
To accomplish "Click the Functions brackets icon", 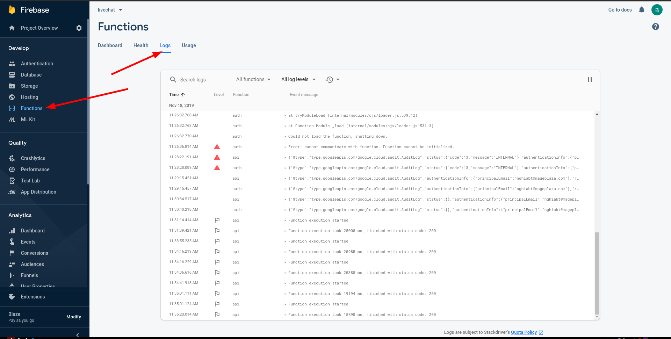I will tap(12, 108).
